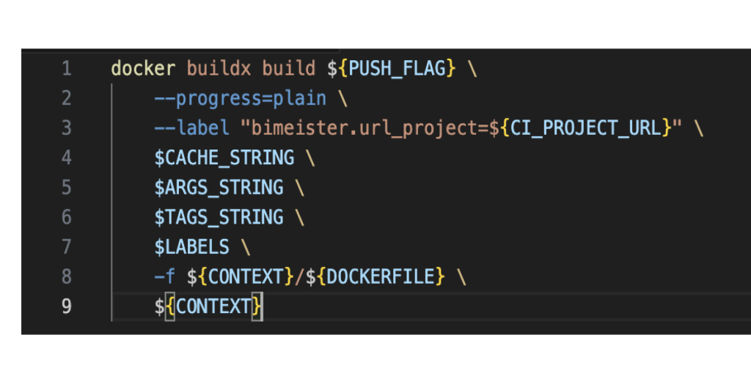Screen dimensions: 751x368
Task: Click line number 5 in the gutter
Action: coord(67,188)
